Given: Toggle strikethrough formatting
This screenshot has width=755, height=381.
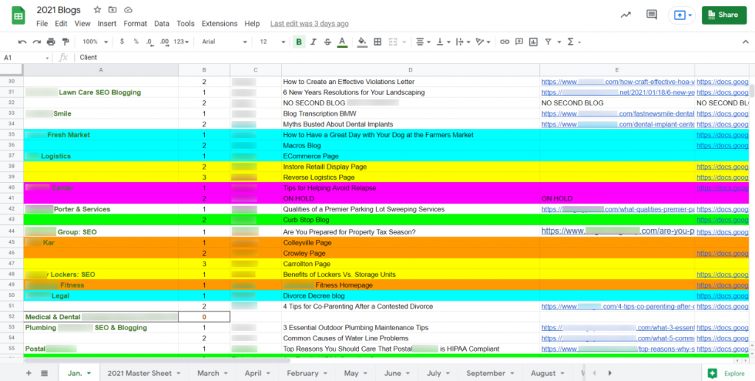Looking at the screenshot, I should coord(327,42).
